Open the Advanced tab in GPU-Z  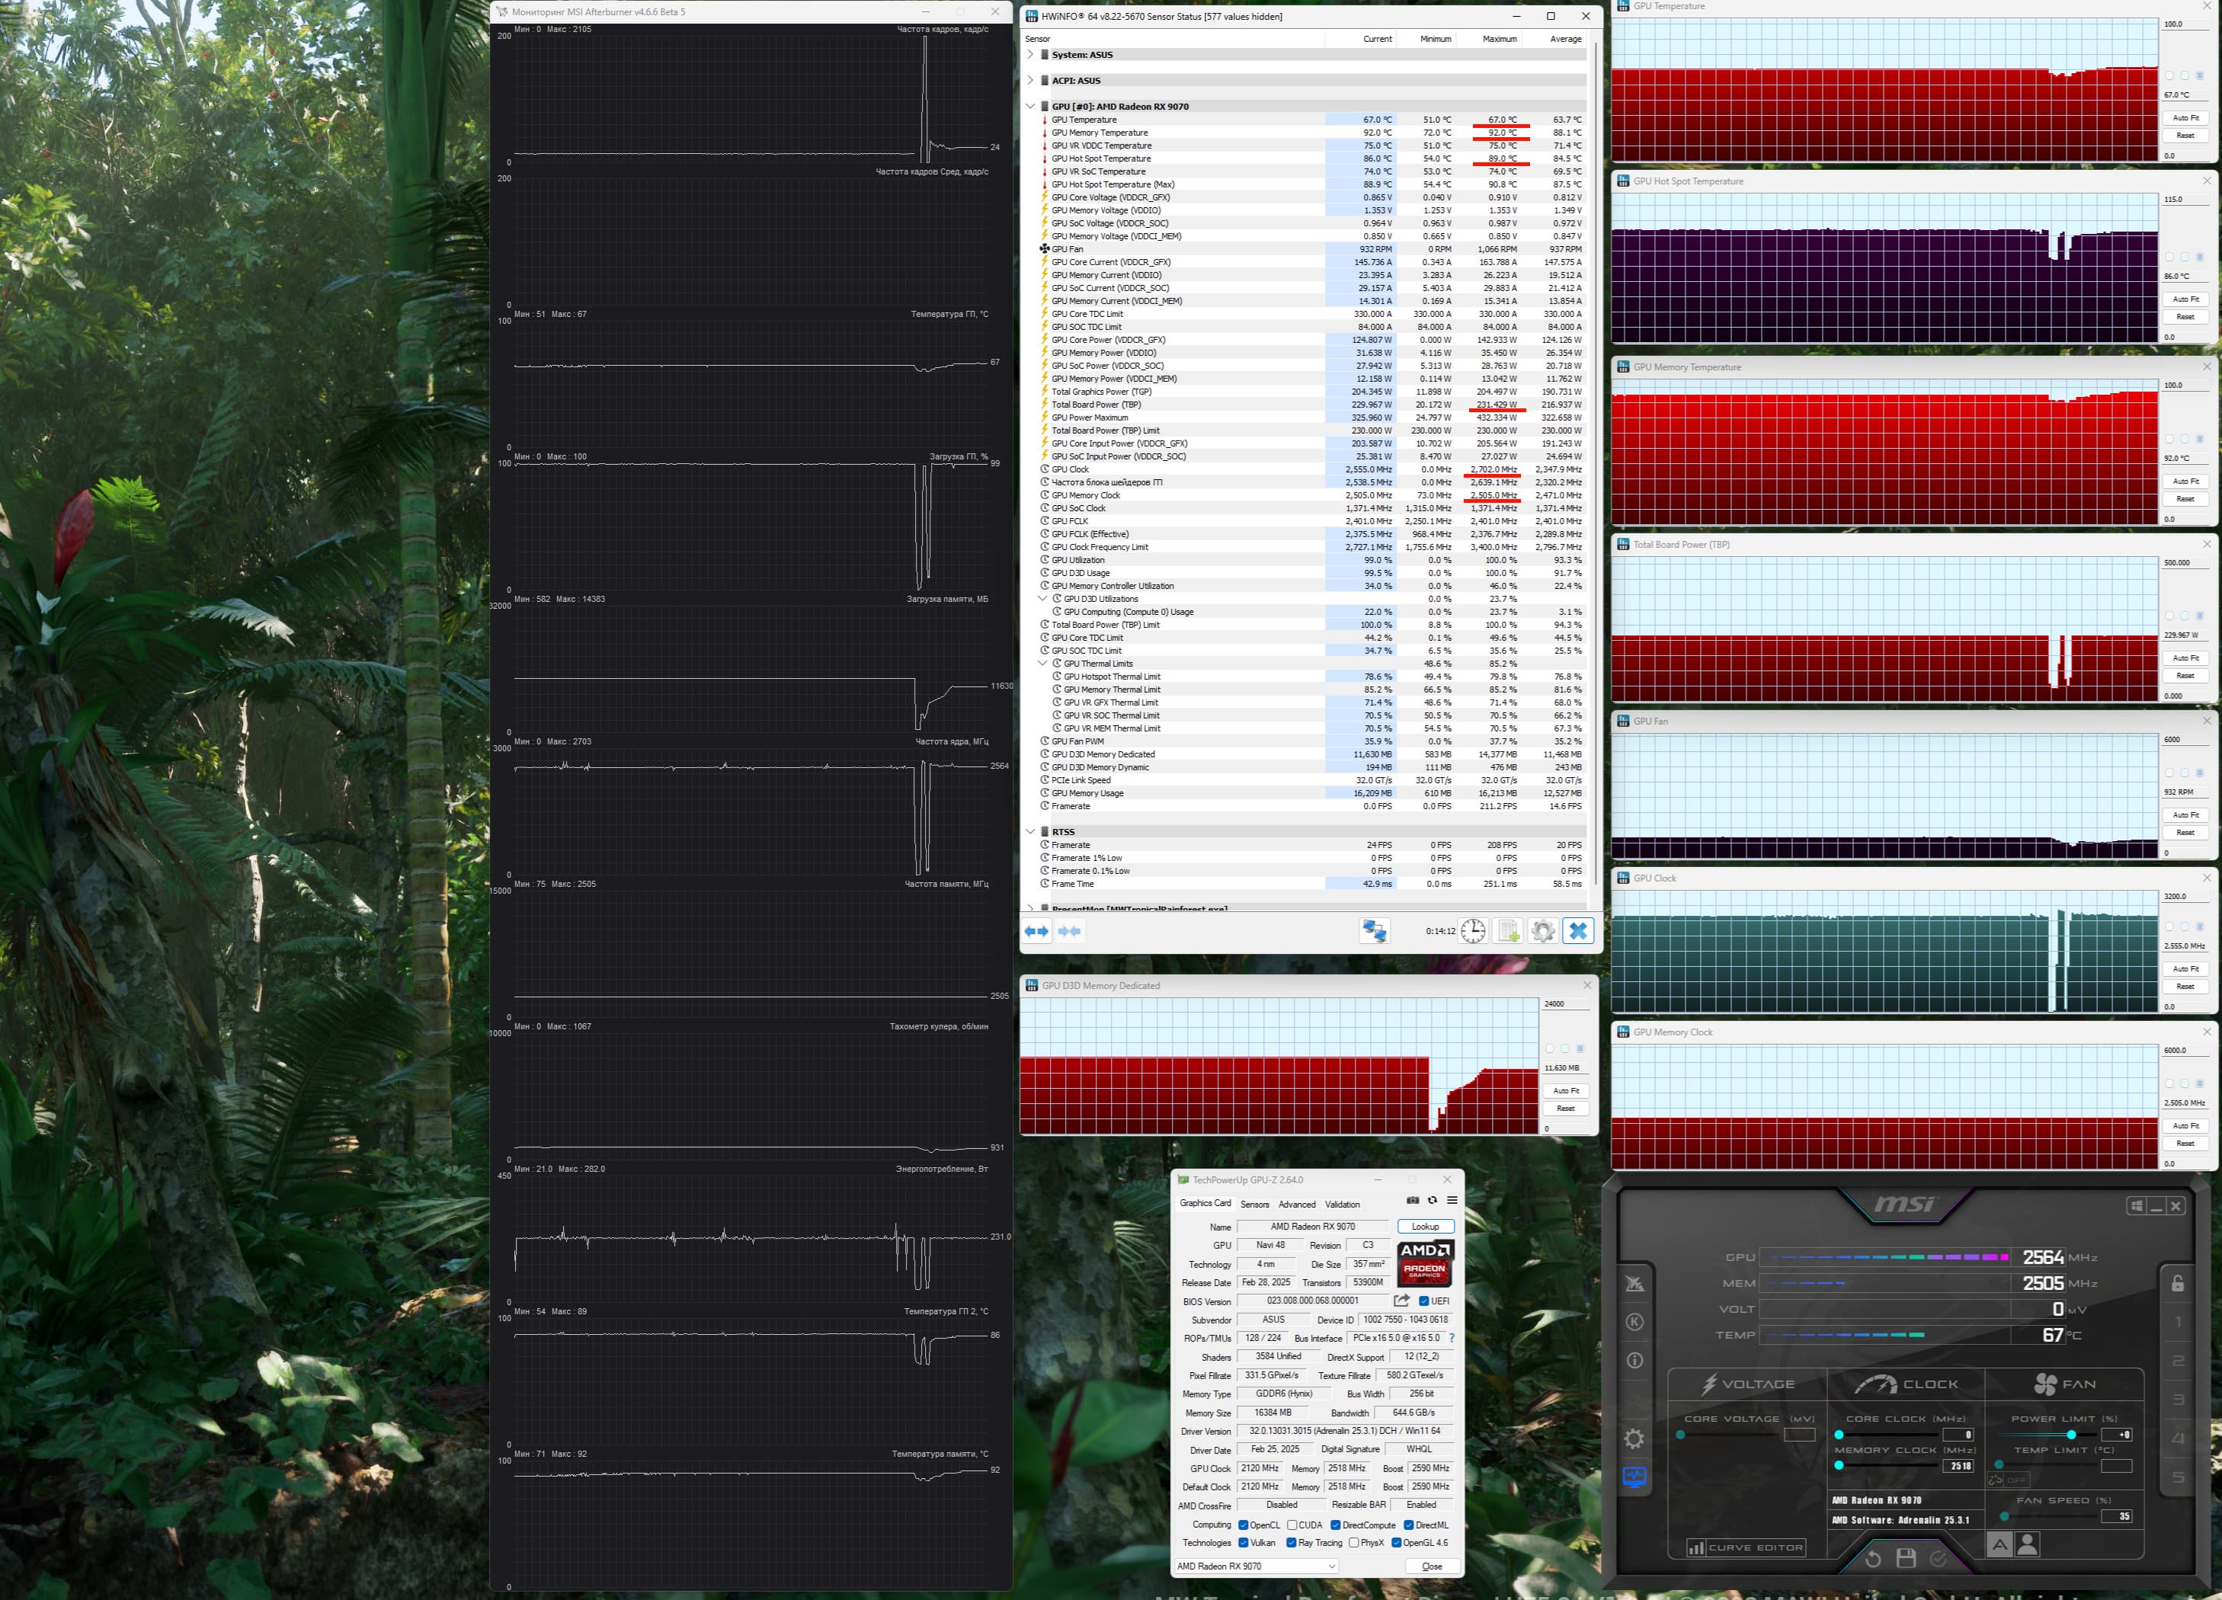(1296, 1204)
